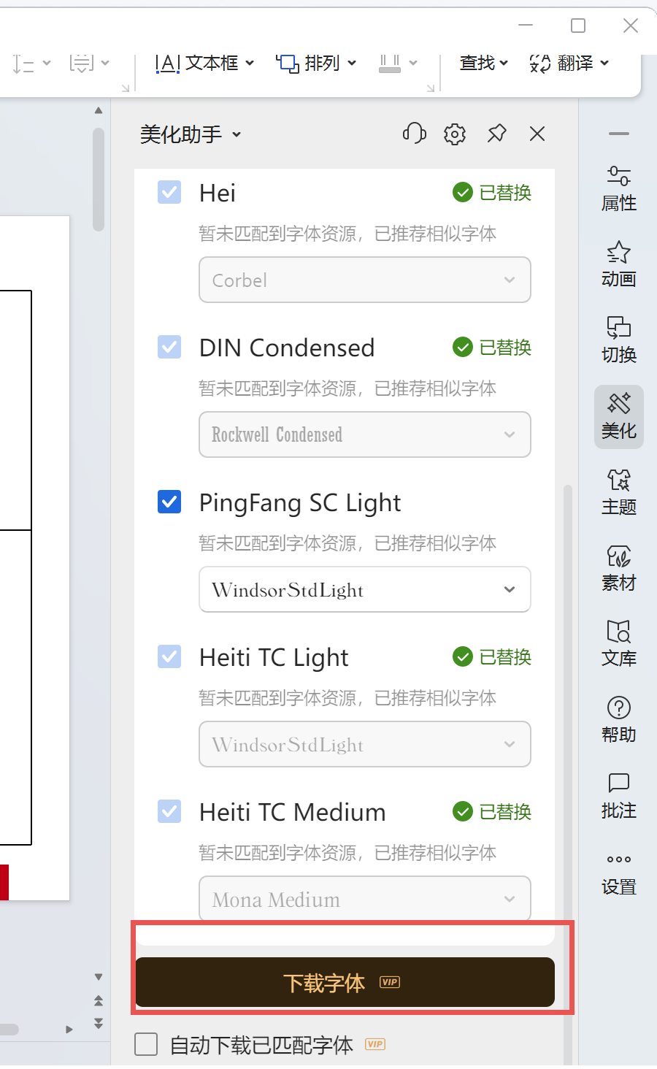Enable 自动下载已匹配字体 checkbox

(146, 1044)
